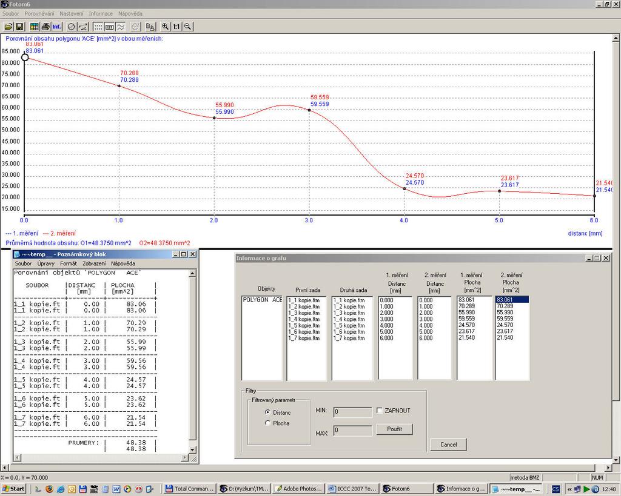Click the main window scroll up arrow
Screen dimensions: 621x496
(616, 38)
